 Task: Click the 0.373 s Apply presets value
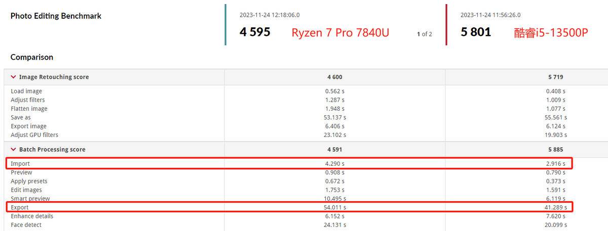tap(556, 181)
